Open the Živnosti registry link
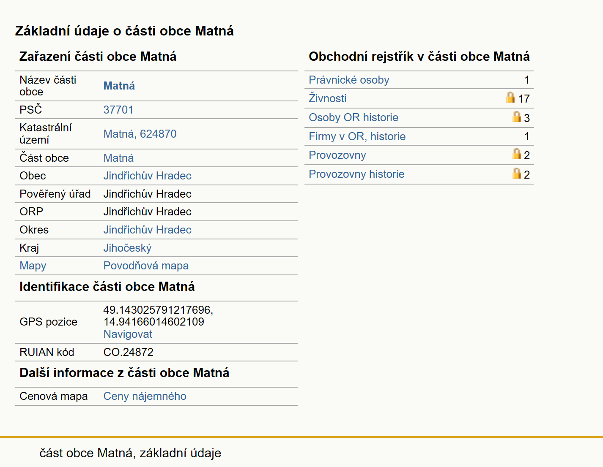Screen dimensions: 603x467 (327, 98)
